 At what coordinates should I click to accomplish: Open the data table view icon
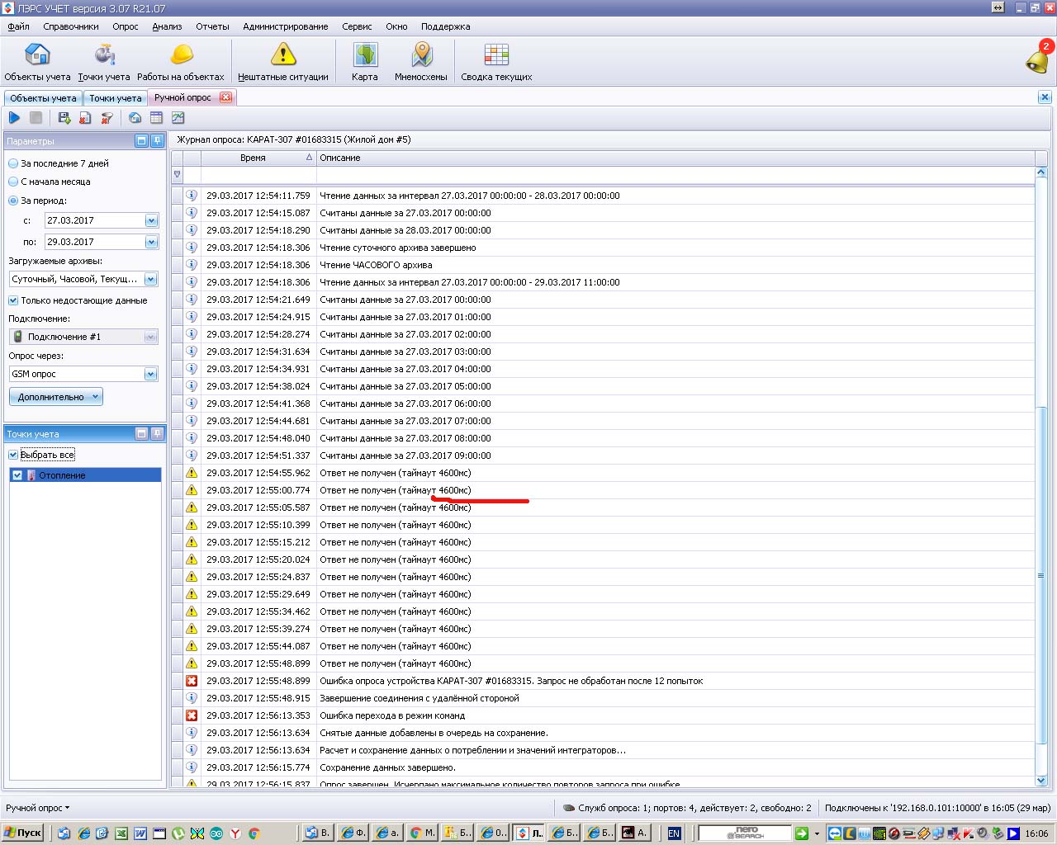coord(156,118)
